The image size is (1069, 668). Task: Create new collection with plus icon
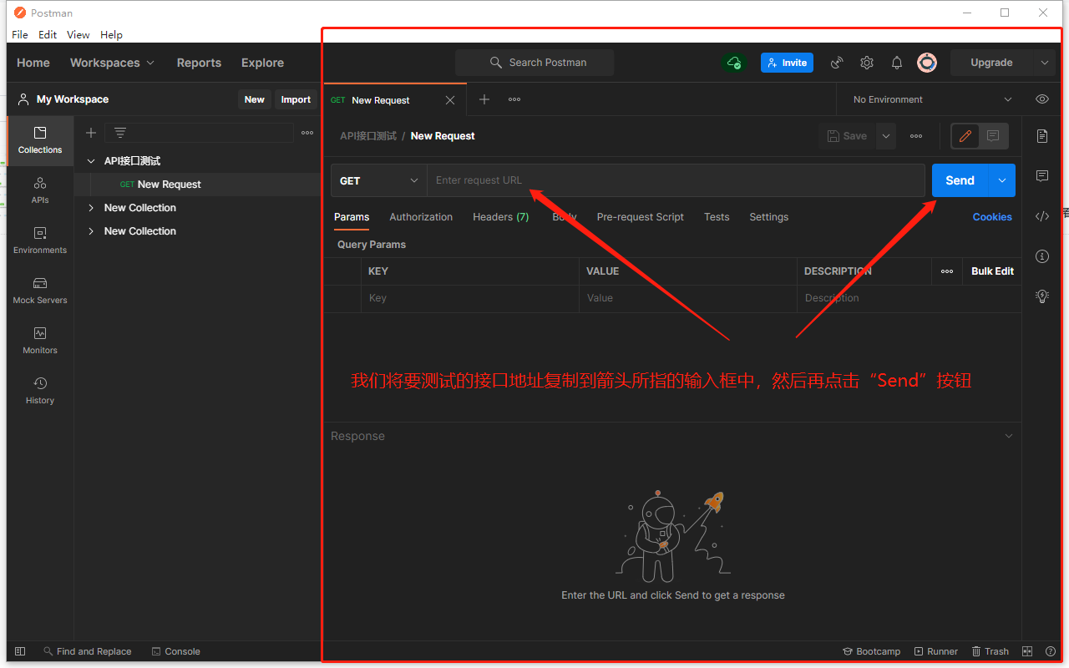coord(91,133)
